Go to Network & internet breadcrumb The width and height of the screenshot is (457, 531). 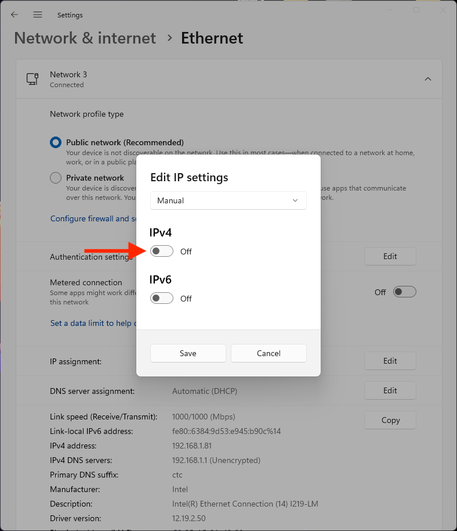pyautogui.click(x=85, y=38)
